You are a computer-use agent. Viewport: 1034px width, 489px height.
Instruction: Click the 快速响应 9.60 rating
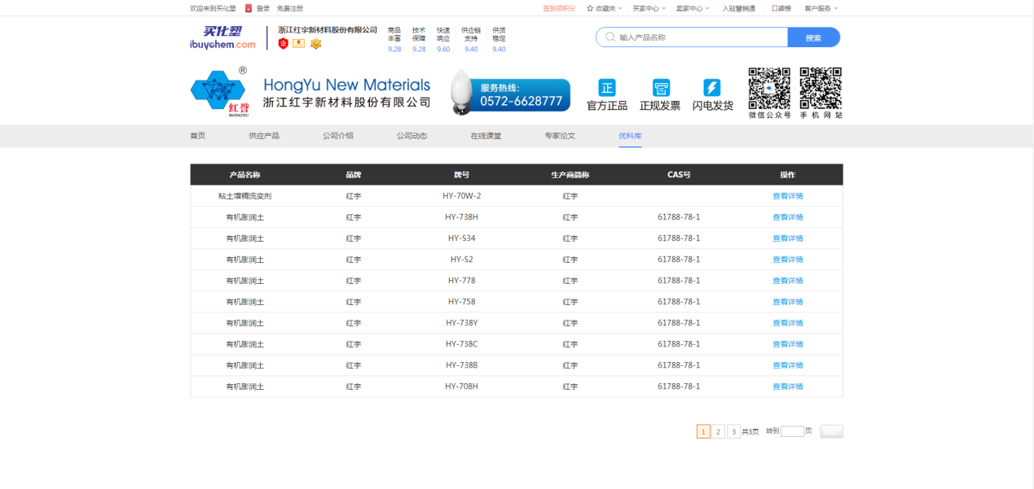[x=443, y=39]
